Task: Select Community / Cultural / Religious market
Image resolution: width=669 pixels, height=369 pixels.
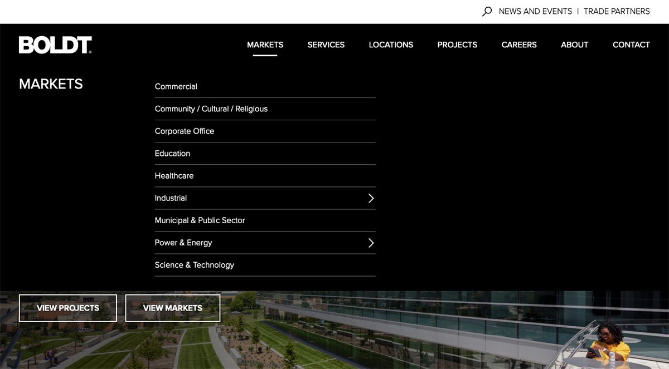Action: click(211, 109)
